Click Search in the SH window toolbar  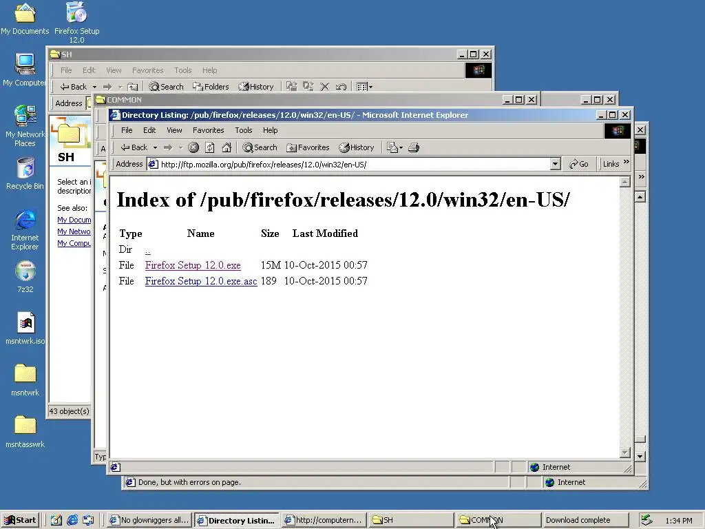[x=167, y=87]
